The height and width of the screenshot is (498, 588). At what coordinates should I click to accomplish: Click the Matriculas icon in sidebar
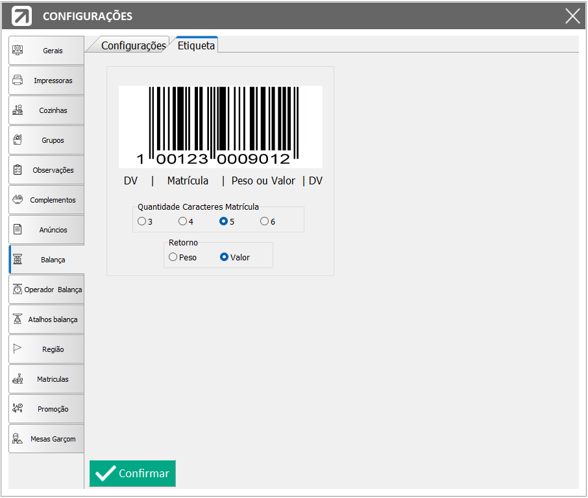tap(18, 379)
